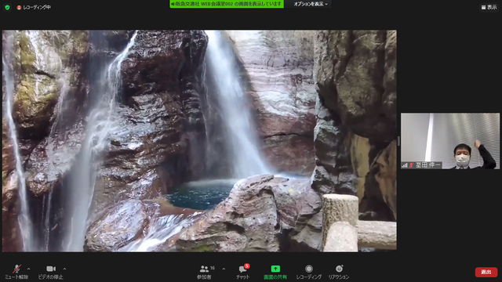The height and width of the screenshot is (282, 502).
Task: Open the participants panel (参加者)
Action: click(x=205, y=272)
